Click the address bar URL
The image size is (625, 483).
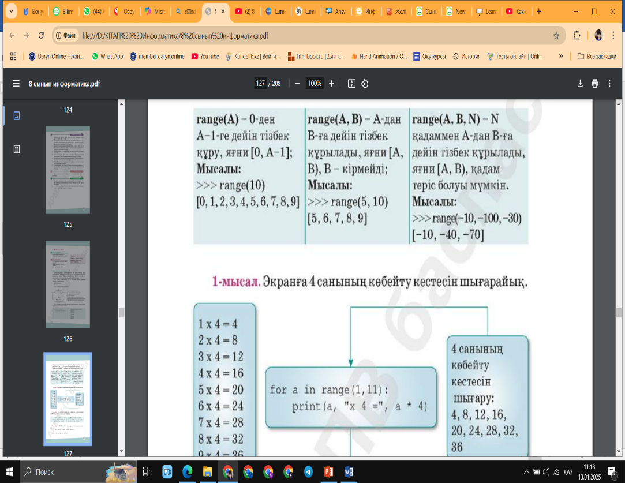pos(175,36)
